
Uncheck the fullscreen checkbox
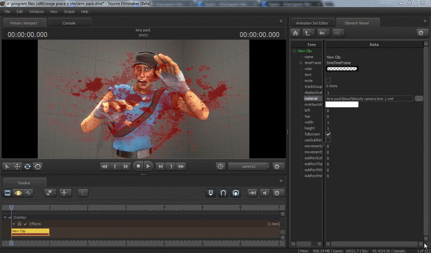(x=329, y=134)
